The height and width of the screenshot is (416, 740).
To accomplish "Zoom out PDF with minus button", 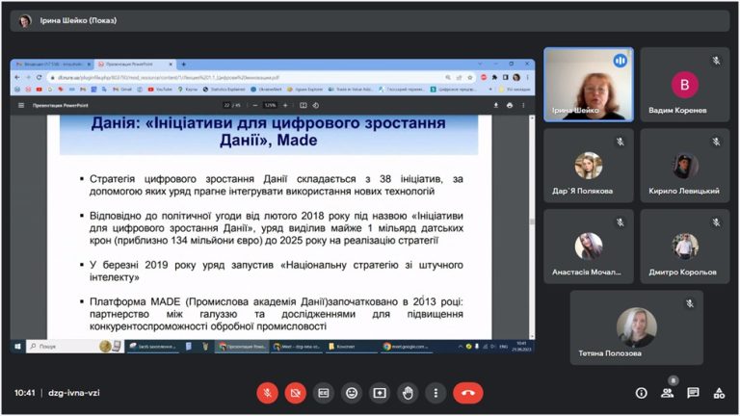I will tap(254, 105).
